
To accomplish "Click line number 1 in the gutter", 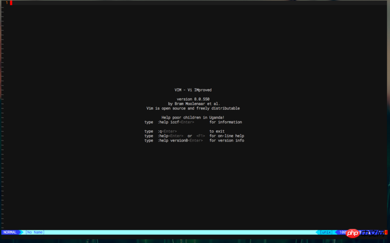I will pos(7,3).
